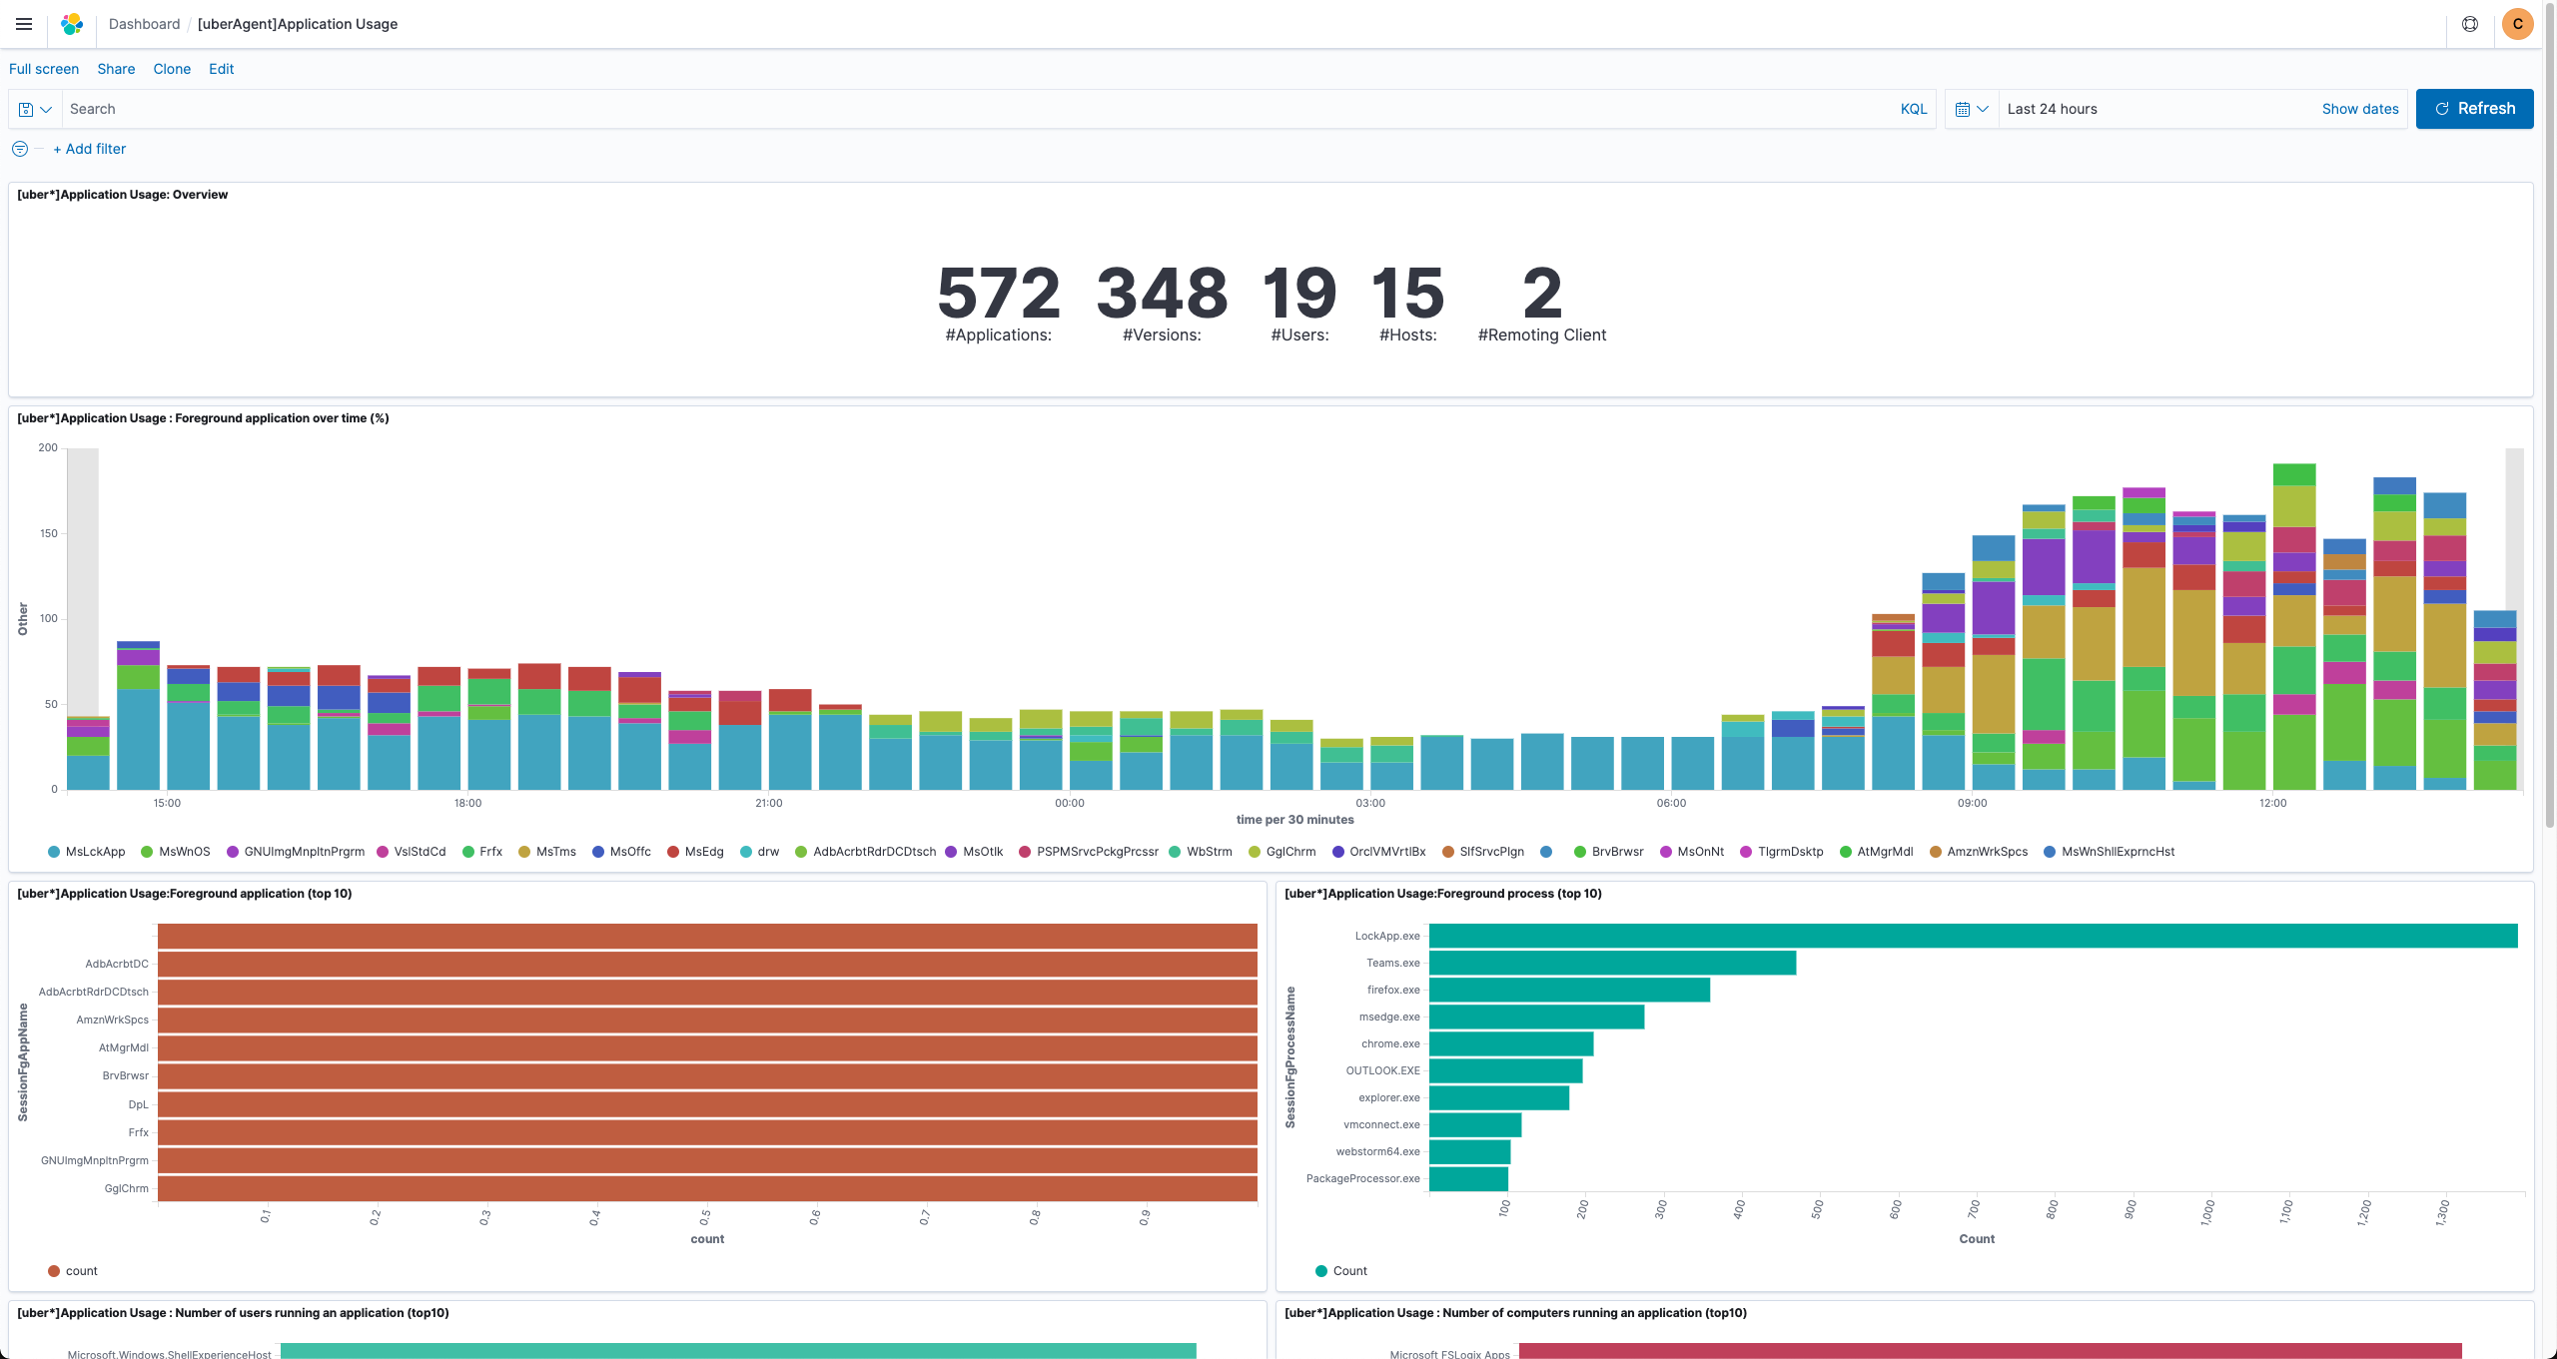Click + Add filter
Screen dimensions: 2557x1359
coord(90,149)
